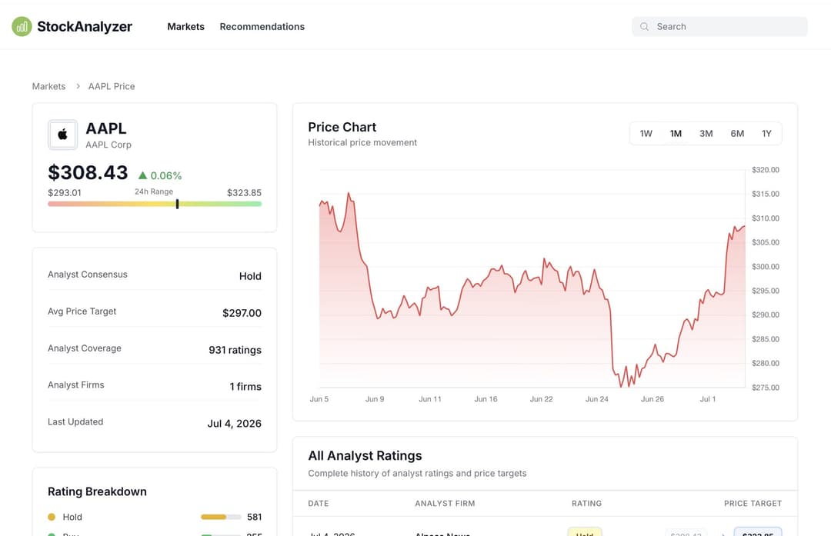Click the search magnifier icon
The height and width of the screenshot is (536, 831).
644,26
